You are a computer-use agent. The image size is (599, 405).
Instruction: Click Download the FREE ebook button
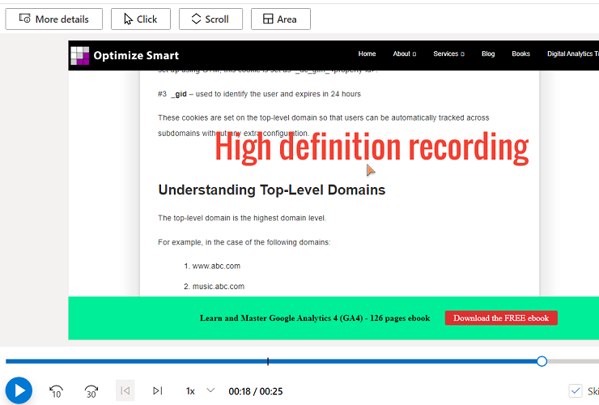[501, 318]
